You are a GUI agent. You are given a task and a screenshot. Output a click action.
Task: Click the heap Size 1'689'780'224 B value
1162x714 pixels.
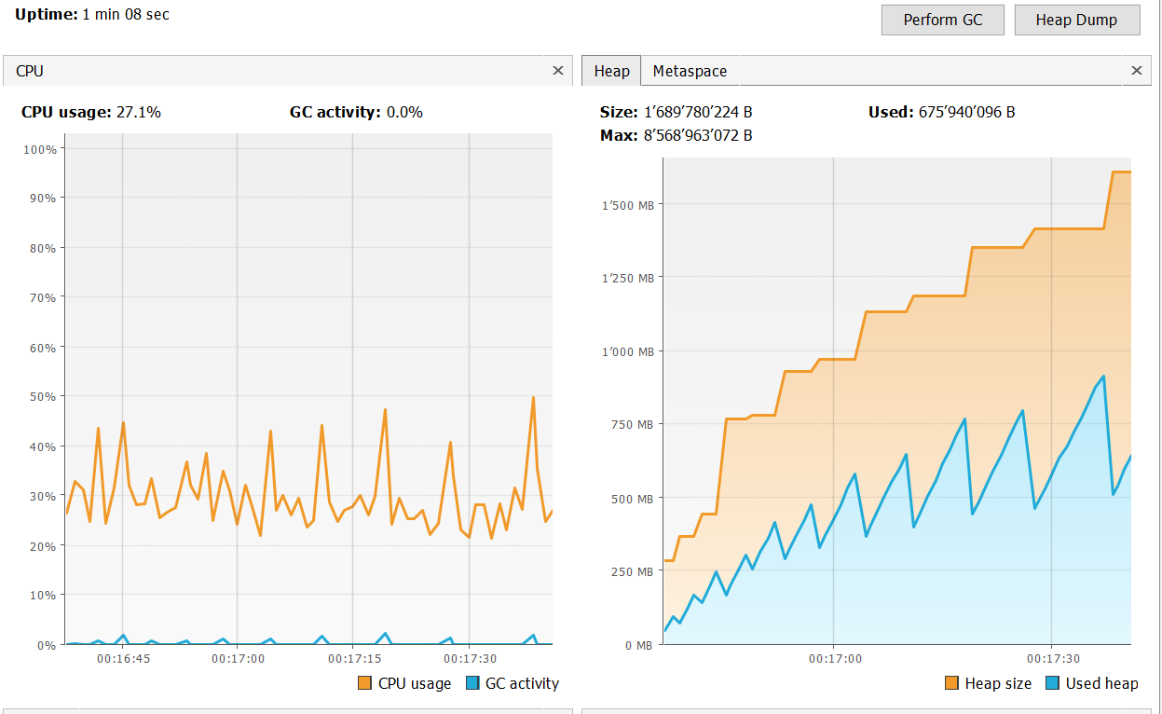(698, 112)
